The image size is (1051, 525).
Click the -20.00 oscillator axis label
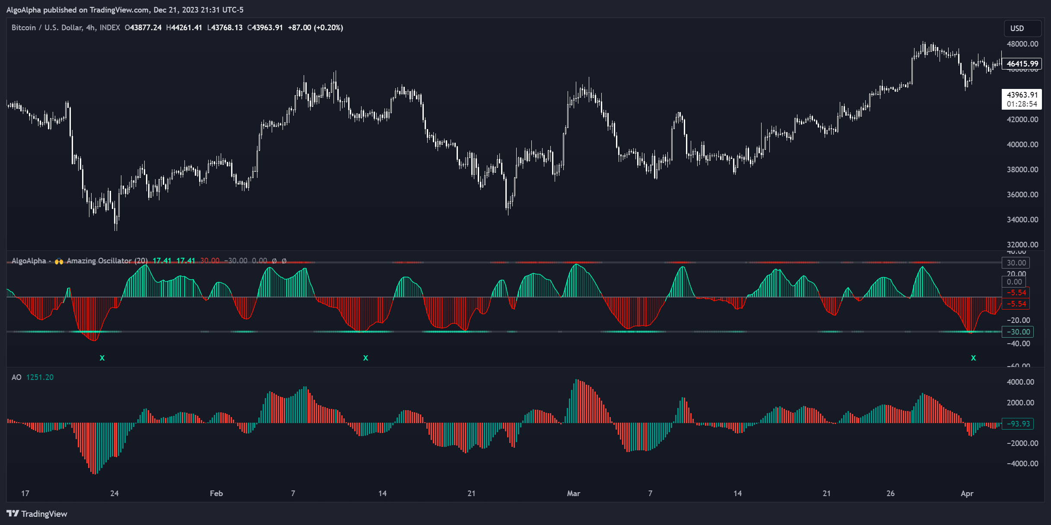click(1018, 320)
